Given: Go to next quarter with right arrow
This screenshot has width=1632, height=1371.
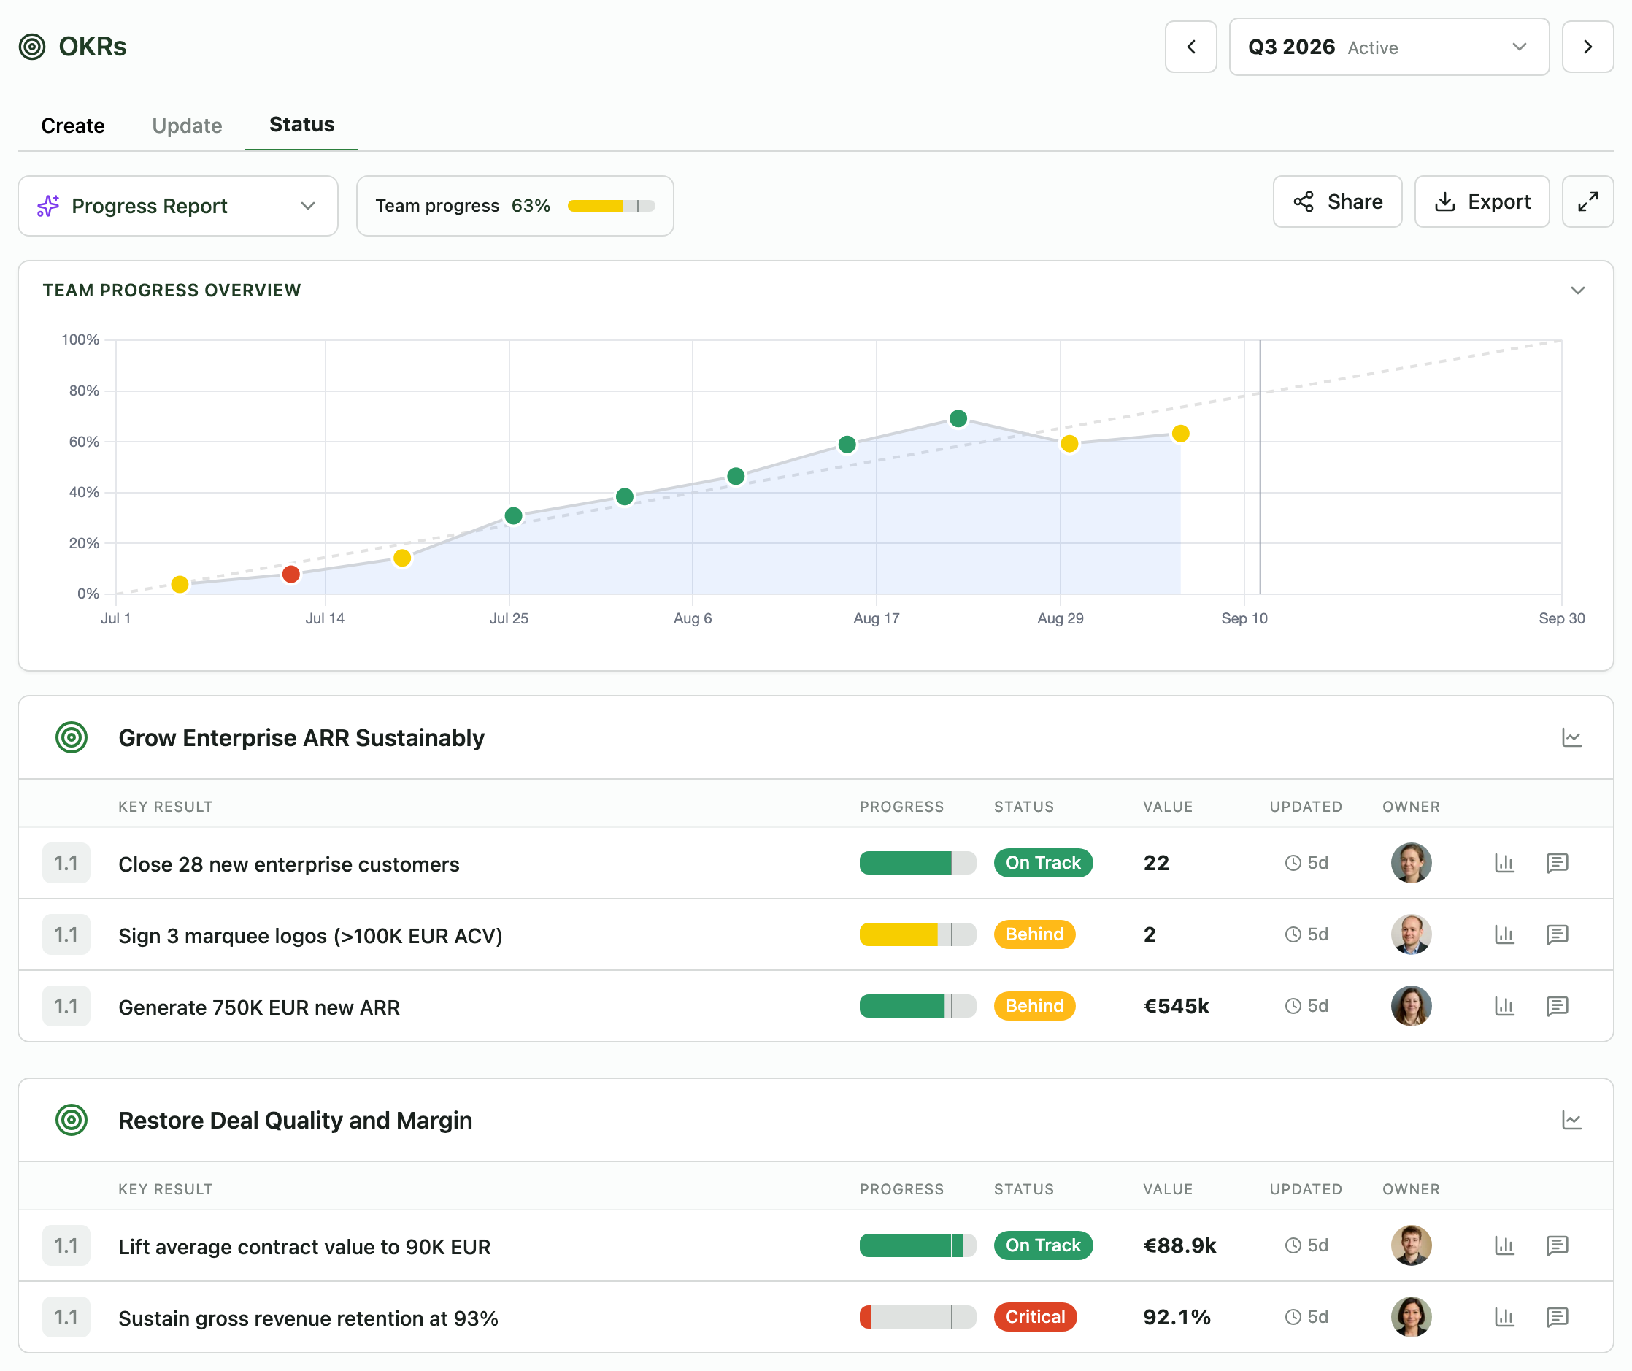Looking at the screenshot, I should tap(1587, 47).
